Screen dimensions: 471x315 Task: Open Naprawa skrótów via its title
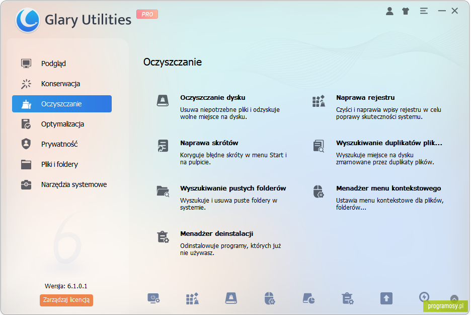coord(209,143)
